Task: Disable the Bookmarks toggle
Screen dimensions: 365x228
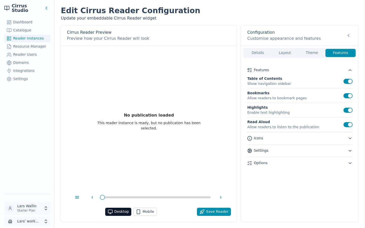Action: [x=348, y=96]
